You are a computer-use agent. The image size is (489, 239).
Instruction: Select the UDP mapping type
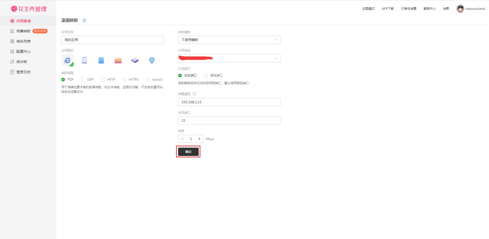pyautogui.click(x=83, y=79)
